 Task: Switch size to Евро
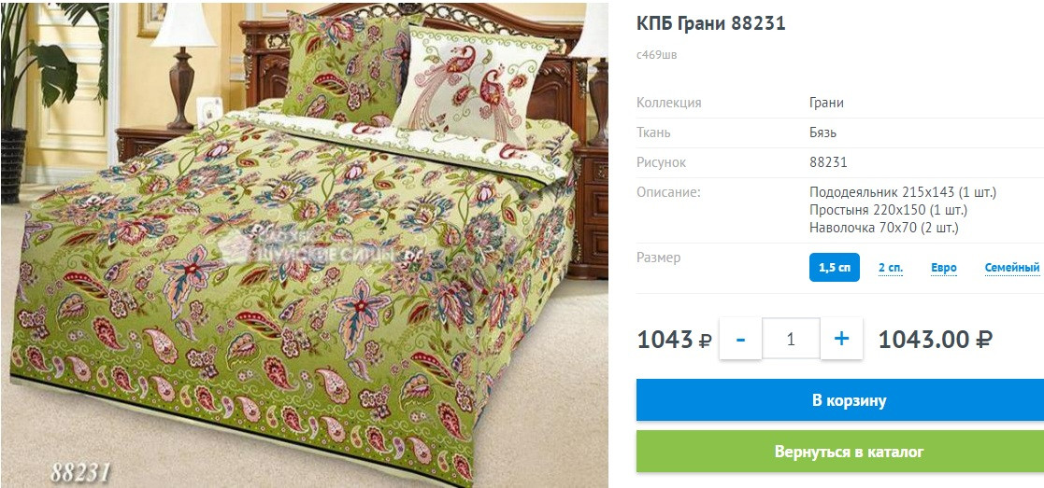pos(944,268)
